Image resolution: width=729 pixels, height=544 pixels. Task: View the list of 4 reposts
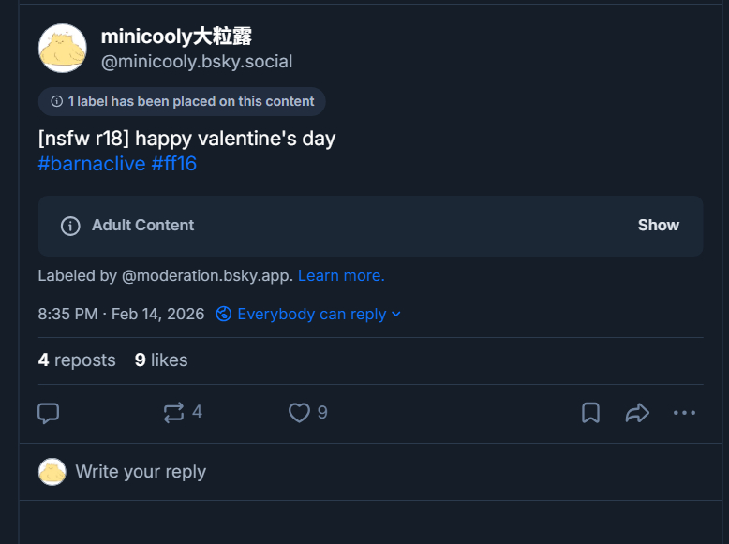pos(77,360)
